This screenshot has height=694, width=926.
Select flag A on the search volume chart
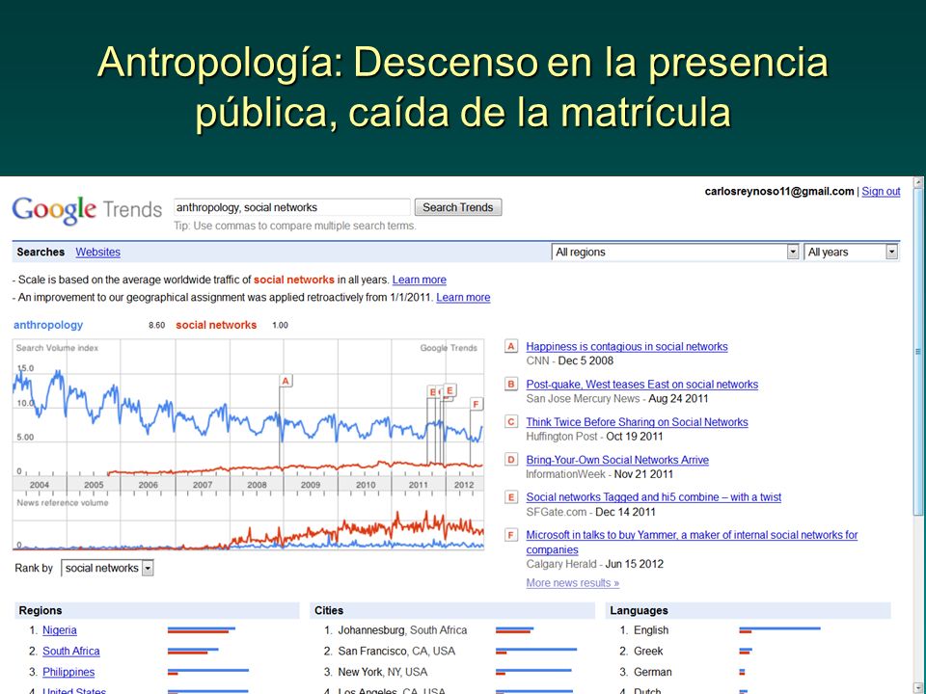point(286,382)
